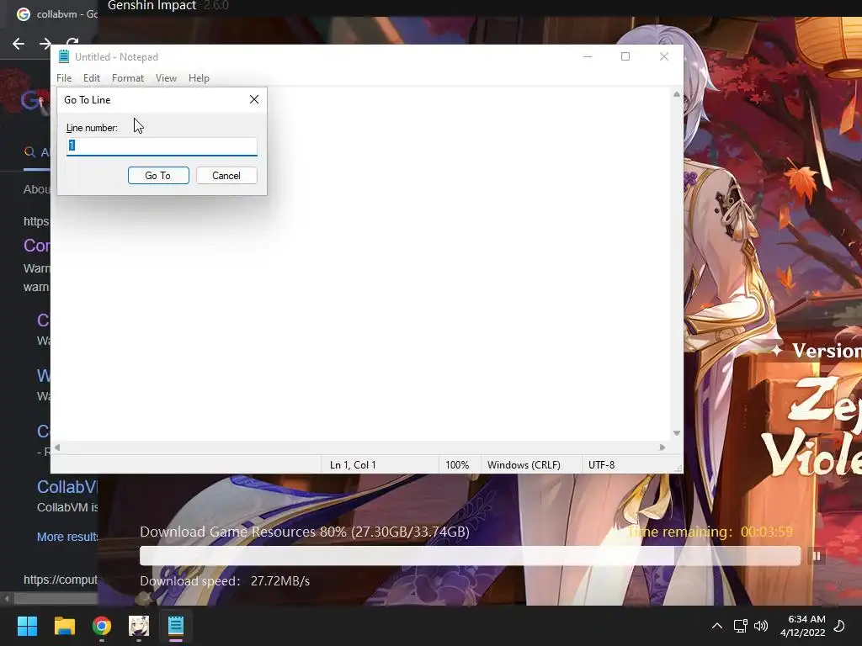Click the moon notification icon in tray

click(840, 626)
